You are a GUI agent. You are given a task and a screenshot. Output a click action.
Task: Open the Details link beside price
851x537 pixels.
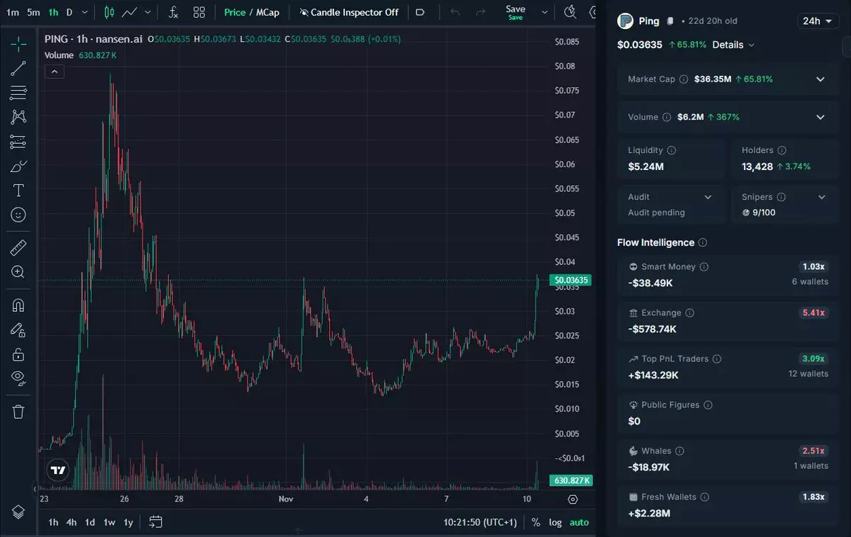tap(733, 45)
